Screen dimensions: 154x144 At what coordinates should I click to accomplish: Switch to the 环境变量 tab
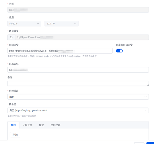point(27,125)
